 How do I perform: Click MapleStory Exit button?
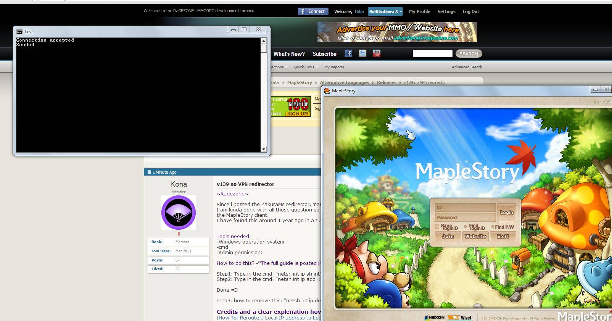(503, 236)
